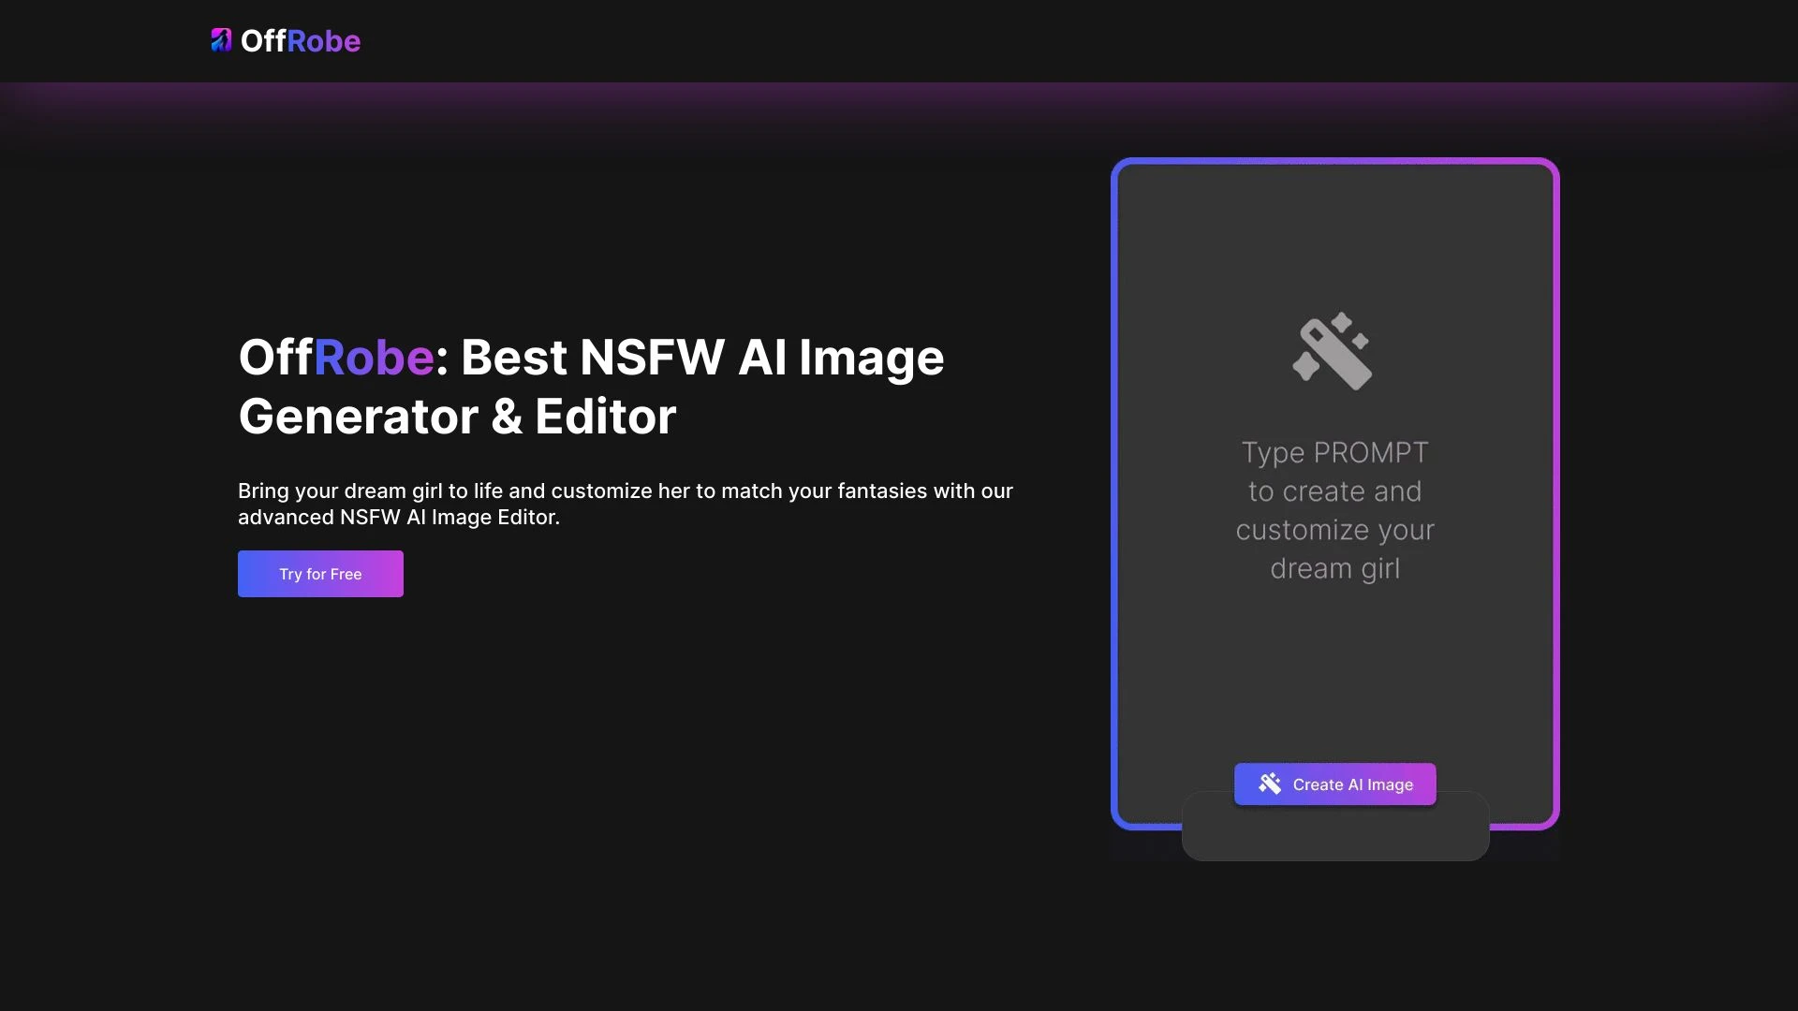Click the wand icon on the Create AI Image button

1270,784
